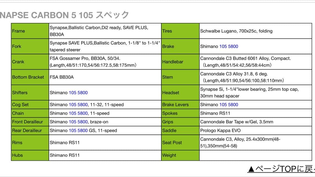Click the green Handlebar label cell
Viewport: 315px width, 177px height.
click(180, 62)
